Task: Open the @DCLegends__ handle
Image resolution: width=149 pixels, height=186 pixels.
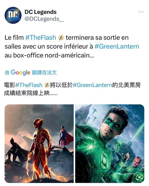Action: 44,19
